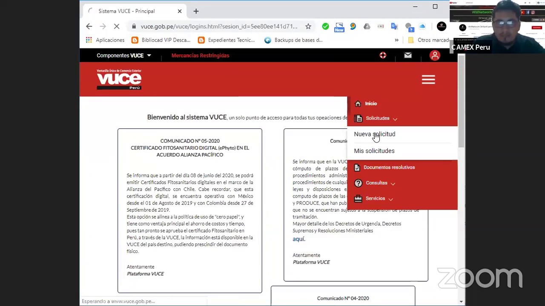Select Nueva solicitud from the menu
This screenshot has height=306, width=545.
[375, 134]
